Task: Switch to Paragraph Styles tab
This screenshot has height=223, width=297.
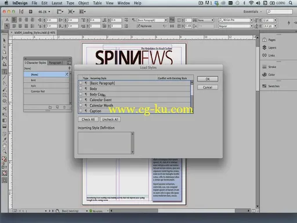Action: (56, 63)
